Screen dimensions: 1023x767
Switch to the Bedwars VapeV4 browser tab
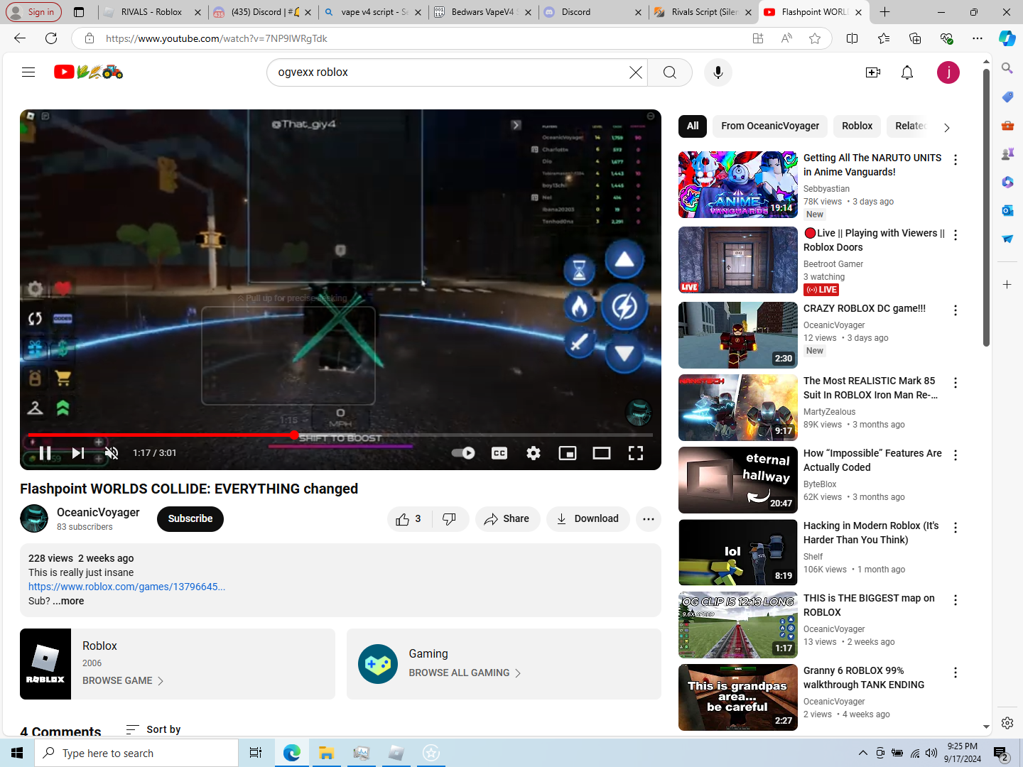tap(483, 12)
